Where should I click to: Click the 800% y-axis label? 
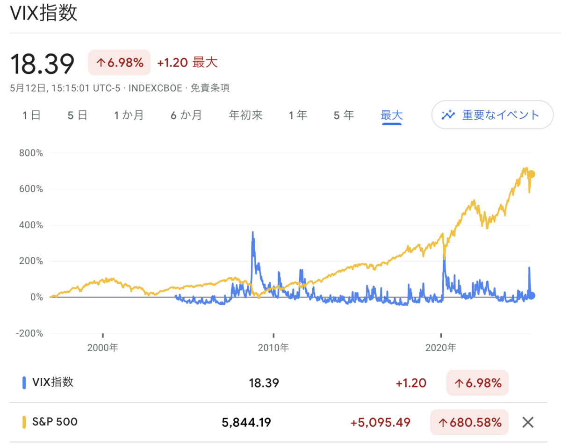[31, 153]
